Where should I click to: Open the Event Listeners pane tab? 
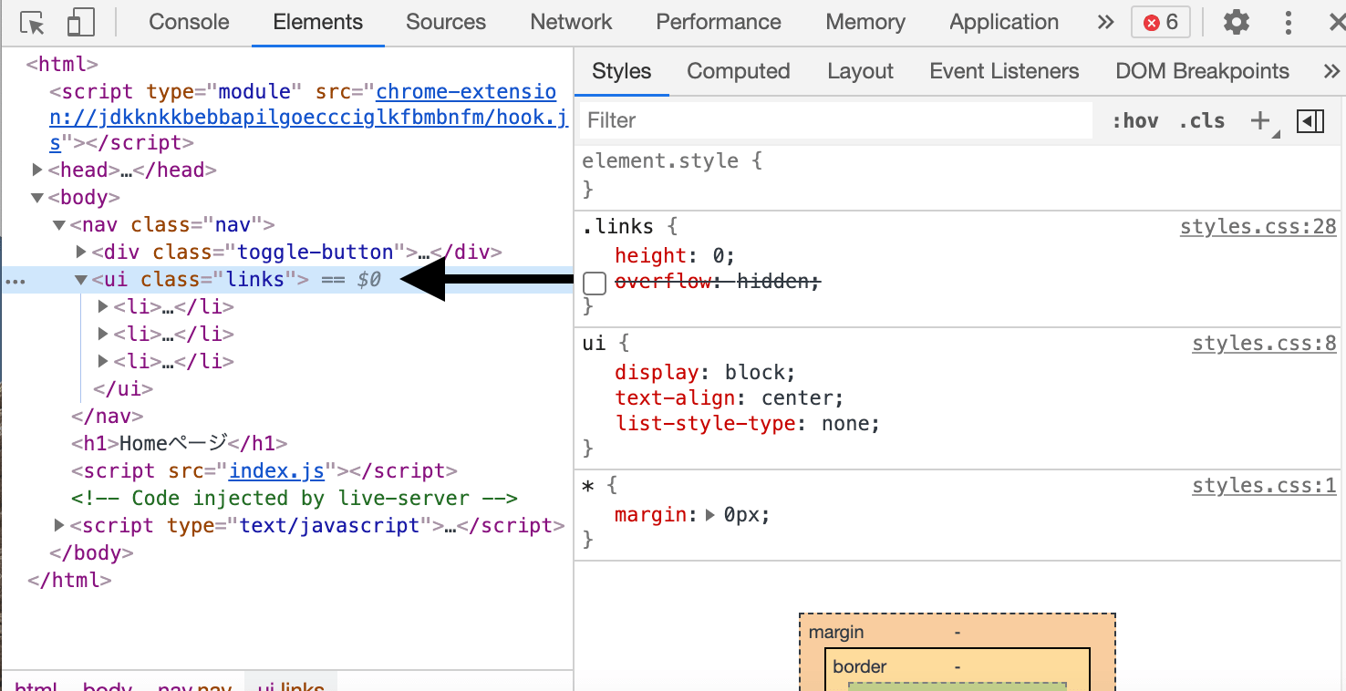click(x=1004, y=71)
